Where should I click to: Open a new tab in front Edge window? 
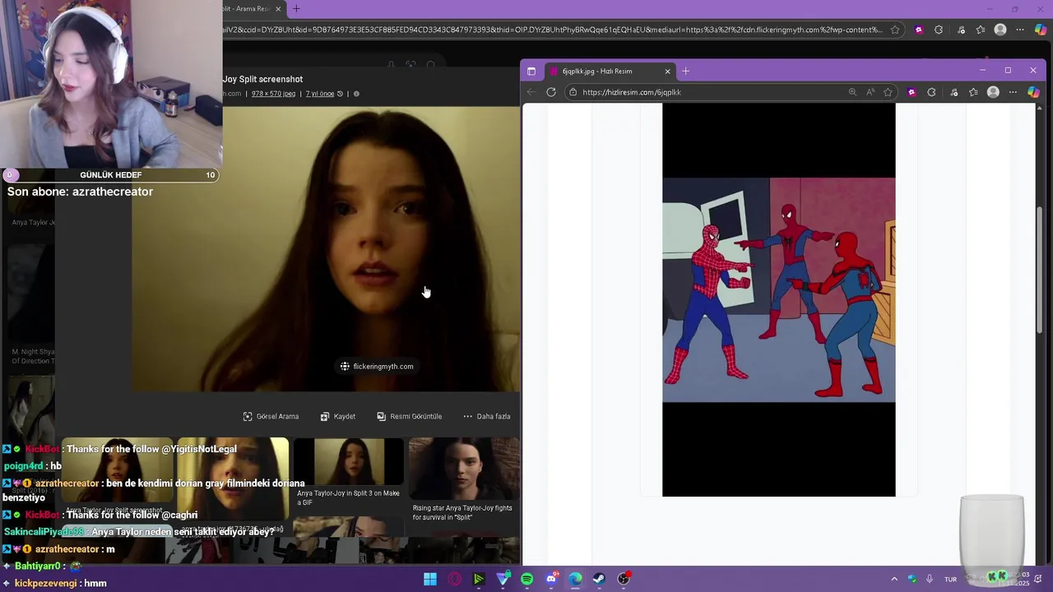tap(686, 71)
